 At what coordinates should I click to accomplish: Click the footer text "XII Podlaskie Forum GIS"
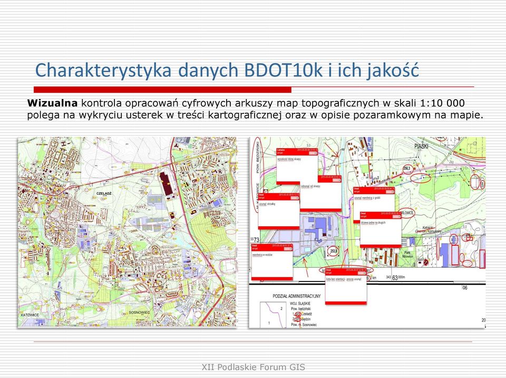(253, 367)
